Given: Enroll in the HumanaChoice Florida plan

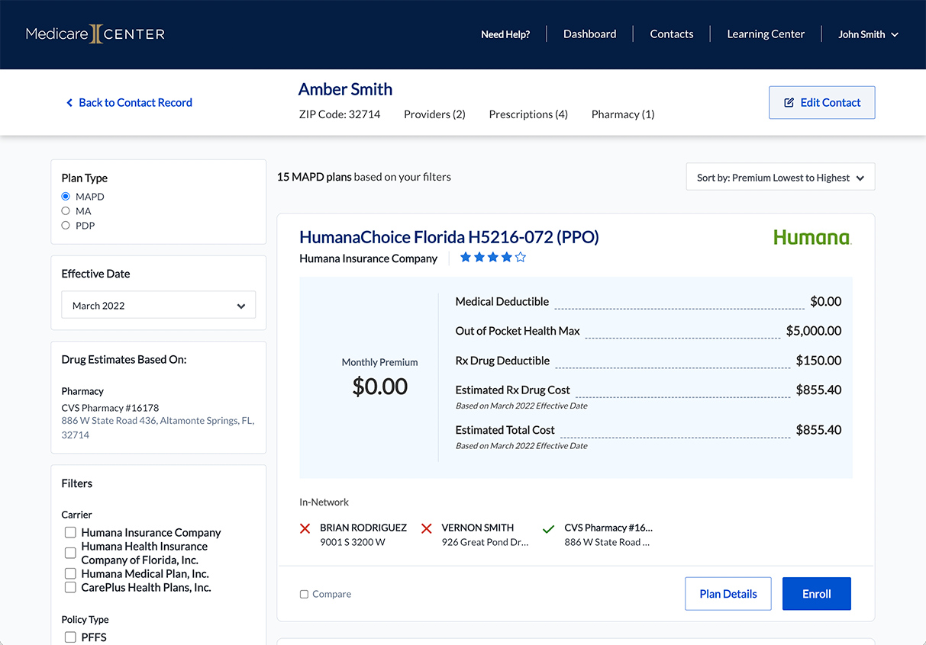Looking at the screenshot, I should pyautogui.click(x=817, y=594).
